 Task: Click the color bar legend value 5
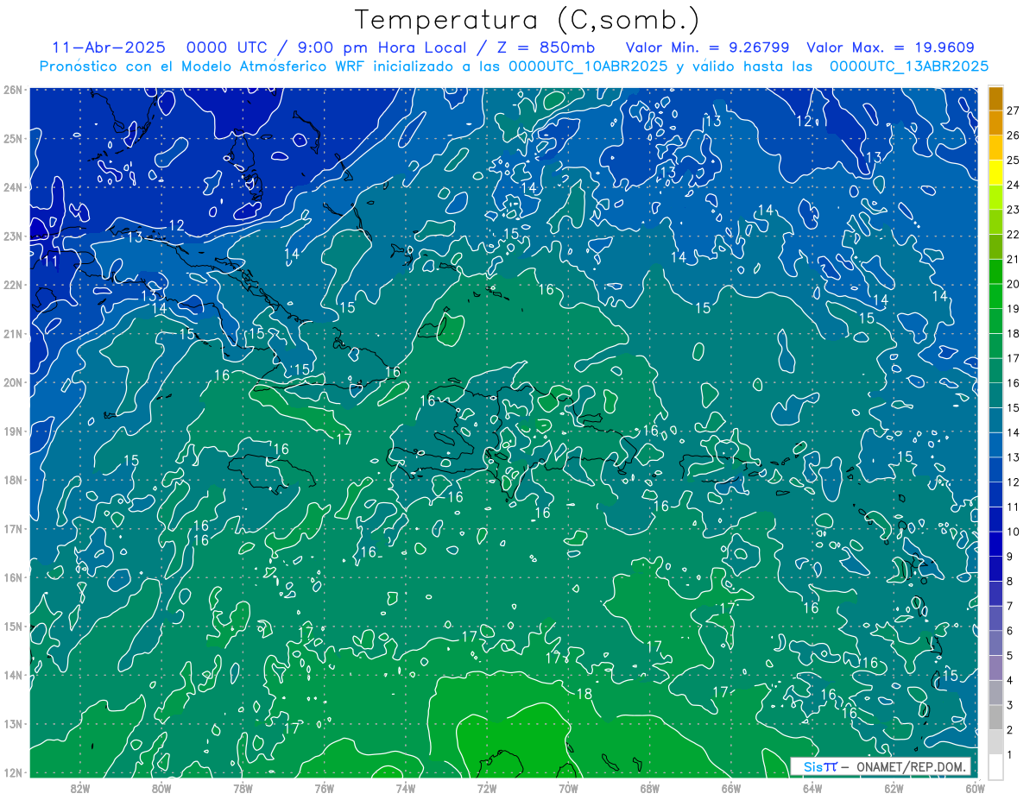click(x=1010, y=656)
